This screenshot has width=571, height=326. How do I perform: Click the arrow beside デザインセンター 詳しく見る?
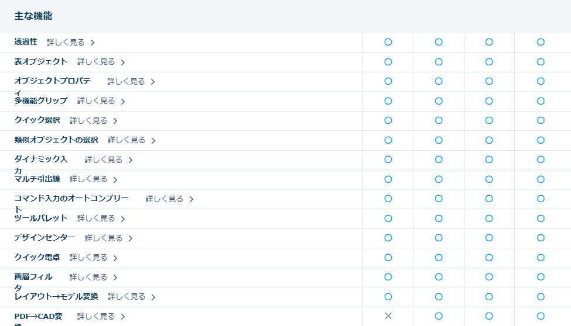point(131,238)
